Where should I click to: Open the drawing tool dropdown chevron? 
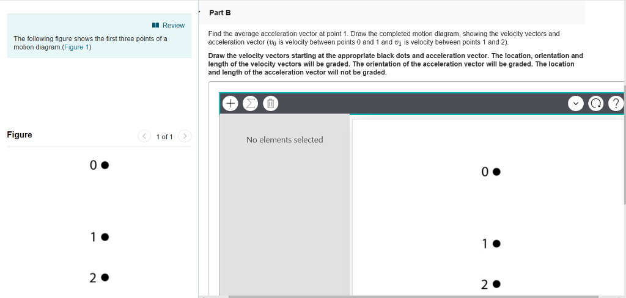pos(575,104)
